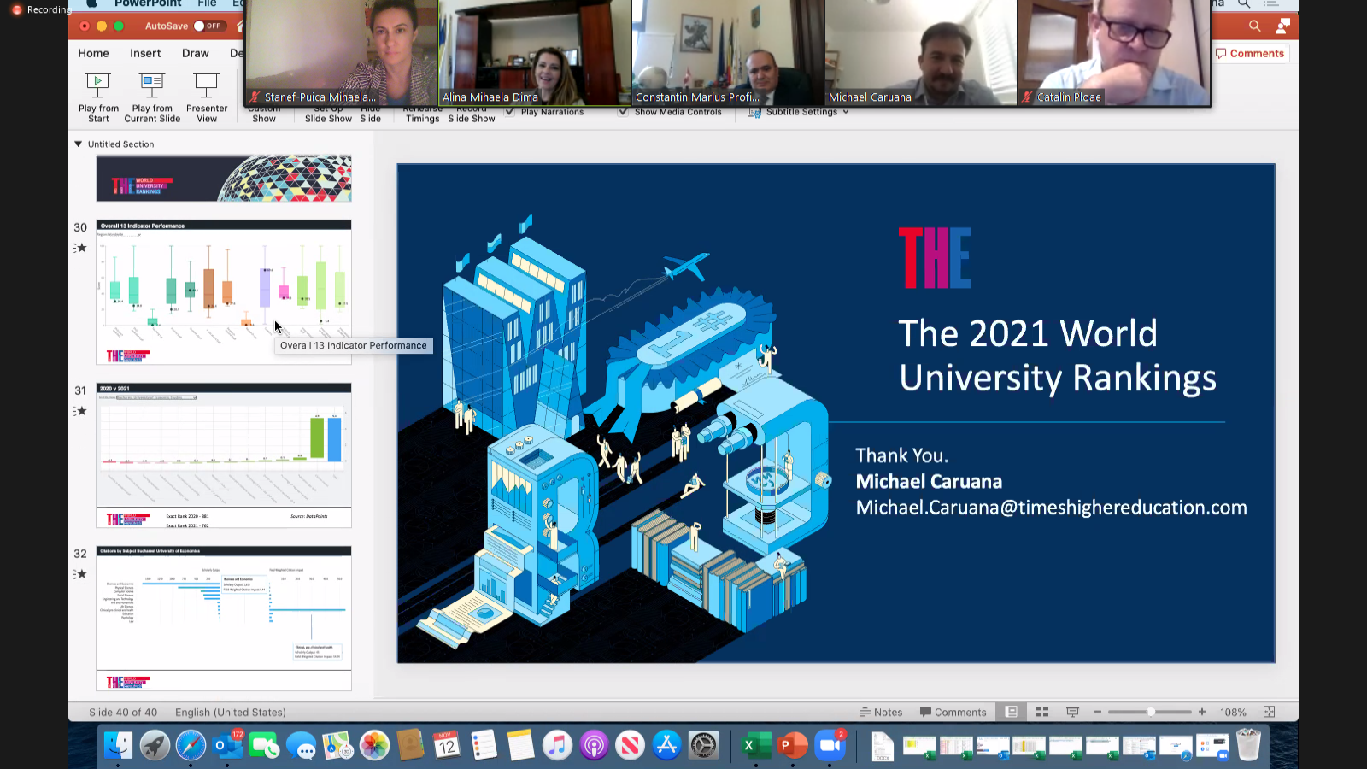1367x769 pixels.
Task: Switch to Normal view icon
Action: 1012,712
